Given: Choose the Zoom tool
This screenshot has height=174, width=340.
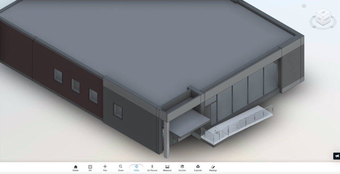Looking at the screenshot, I should (x=121, y=168).
